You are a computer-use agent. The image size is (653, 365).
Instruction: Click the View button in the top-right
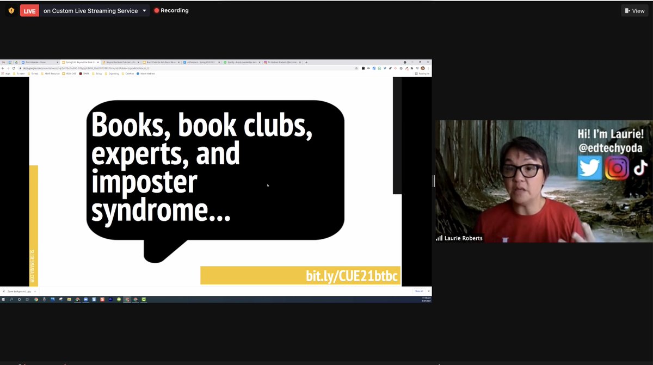[633, 10]
